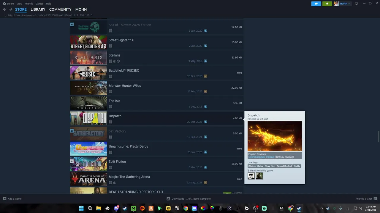The image size is (380, 213).
Task: Open the Monster Hunter Wilds listing
Action: [157, 88]
